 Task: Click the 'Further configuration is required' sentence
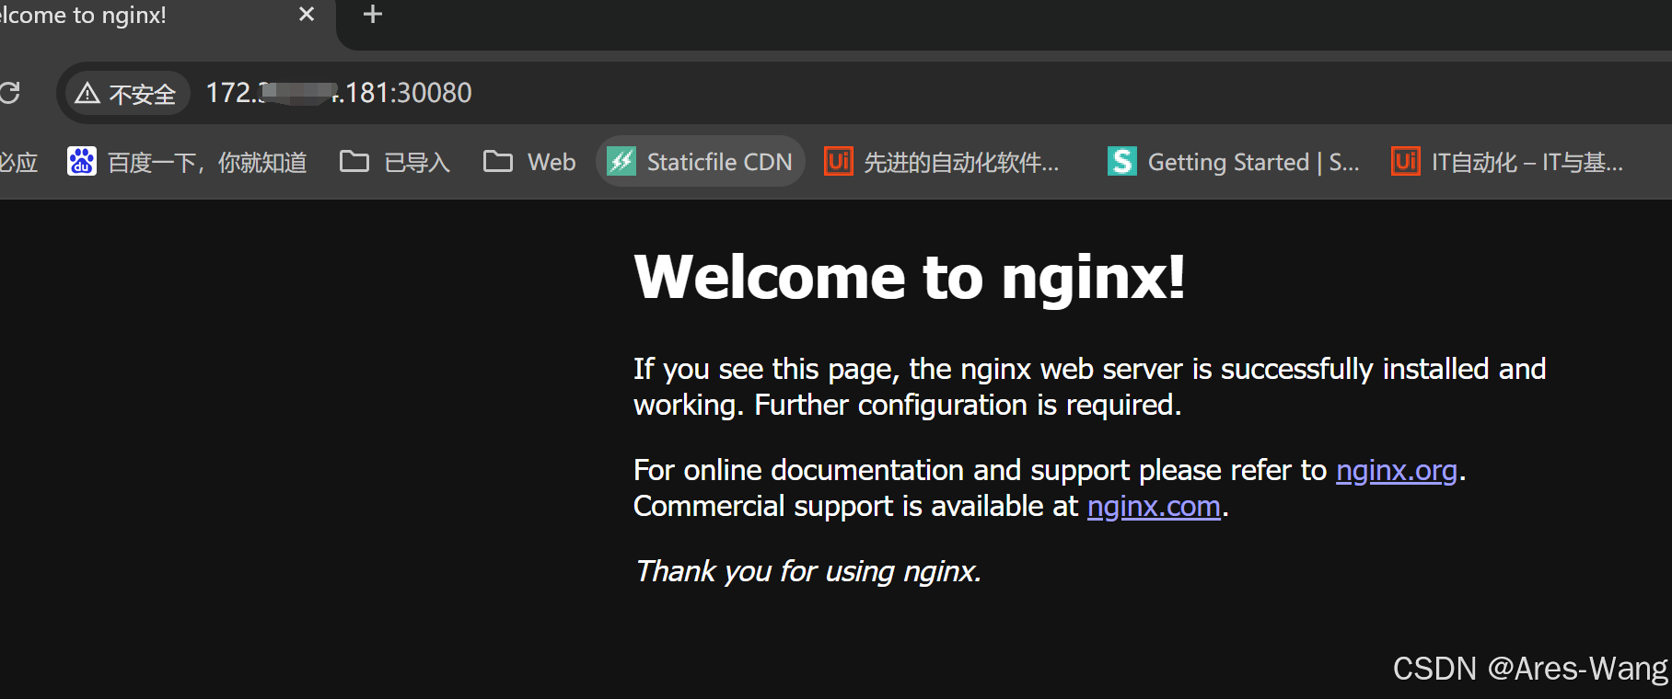pyautogui.click(x=968, y=405)
